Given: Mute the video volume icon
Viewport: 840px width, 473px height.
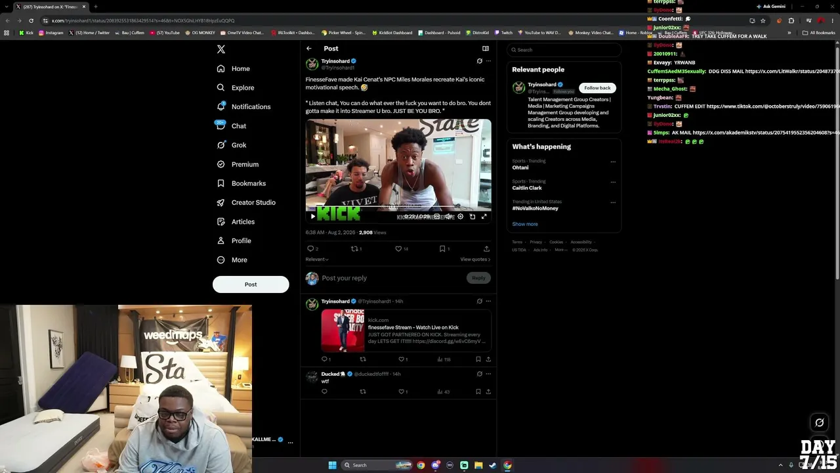Looking at the screenshot, I should pos(449,216).
